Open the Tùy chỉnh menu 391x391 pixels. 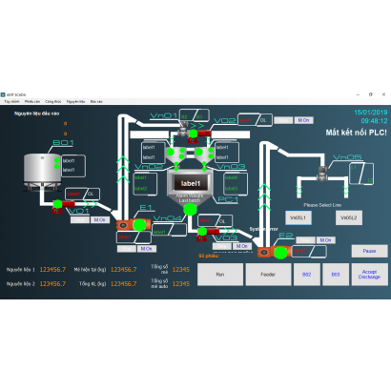pos(11,101)
